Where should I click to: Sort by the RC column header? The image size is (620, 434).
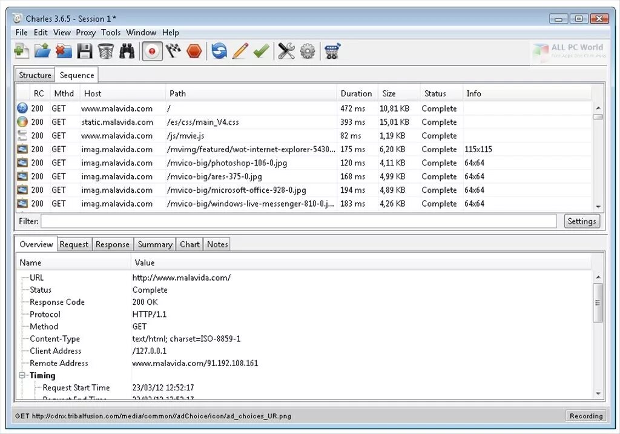pyautogui.click(x=39, y=94)
